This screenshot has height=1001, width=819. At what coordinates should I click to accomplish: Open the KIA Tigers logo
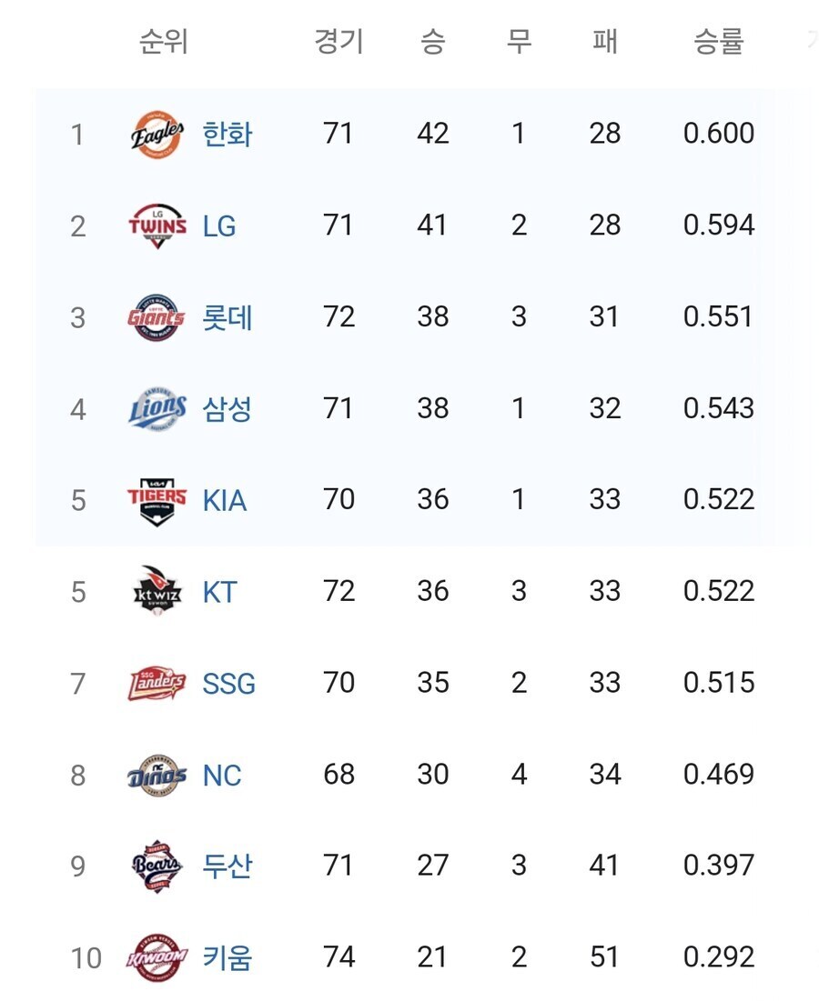tap(157, 500)
